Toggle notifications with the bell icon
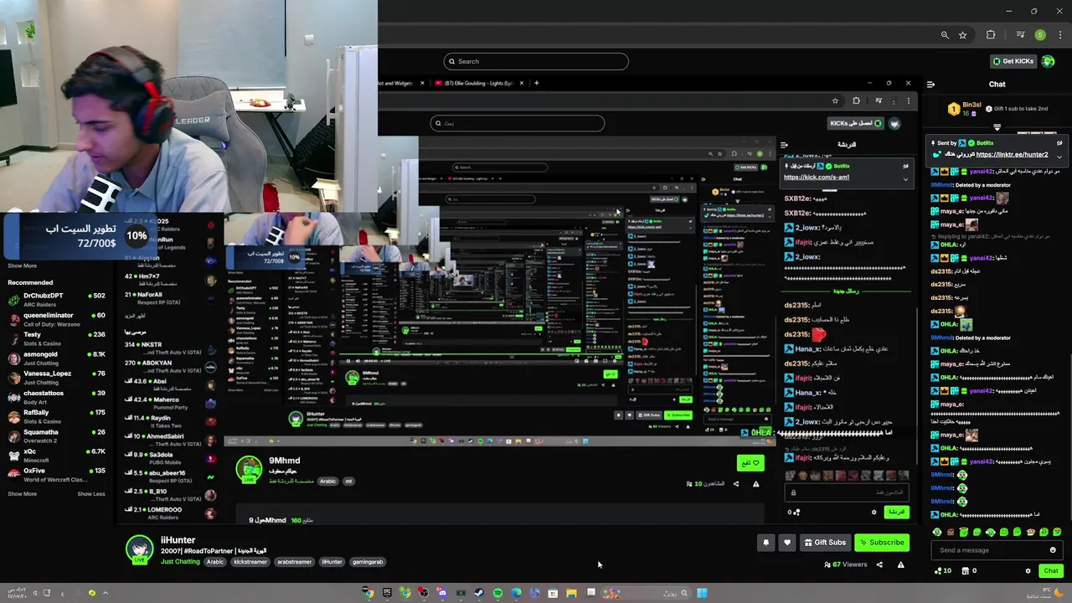This screenshot has height=603, width=1072. tap(765, 543)
